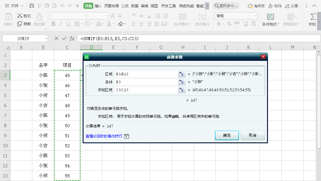The width and height of the screenshot is (321, 181).
Task: Click the Redo arrow icon
Action: pyautogui.click(x=70, y=6)
